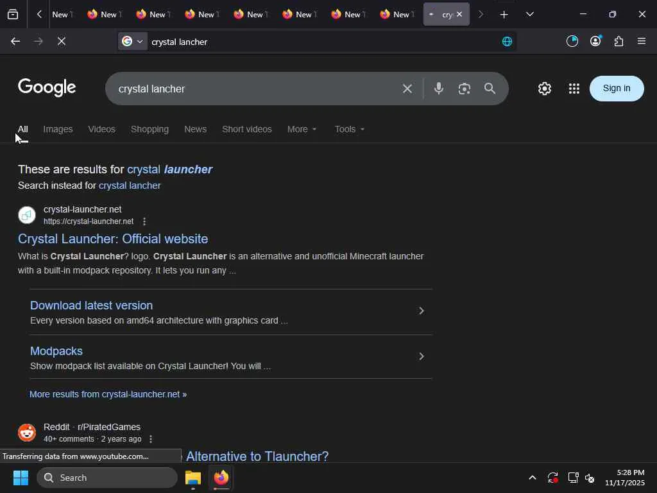
Task: Open options for crystal-launcher.net result
Action: click(144, 221)
